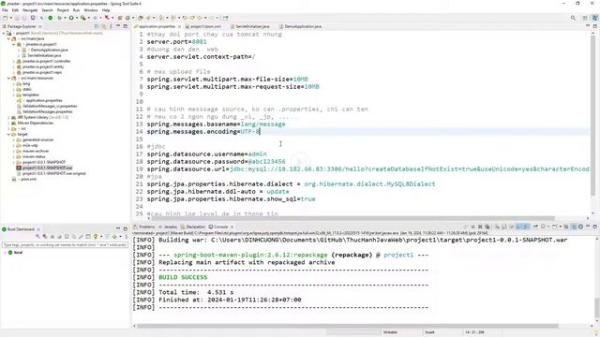Screen dimensions: 600x337
Task: Close the application.properties editor tab
Action: (x=179, y=26)
